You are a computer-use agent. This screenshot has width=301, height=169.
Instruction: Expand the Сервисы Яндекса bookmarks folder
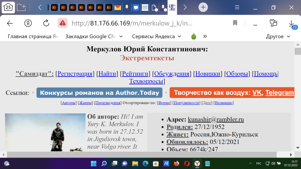[156, 36]
